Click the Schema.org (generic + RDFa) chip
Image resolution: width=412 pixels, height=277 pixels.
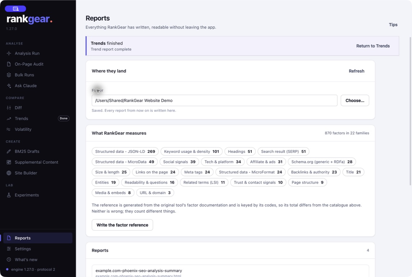point(322,162)
